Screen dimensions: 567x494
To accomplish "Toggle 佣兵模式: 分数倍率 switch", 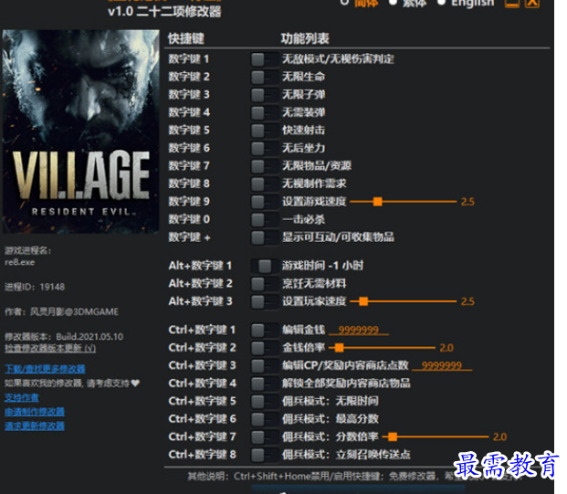I will click(265, 436).
